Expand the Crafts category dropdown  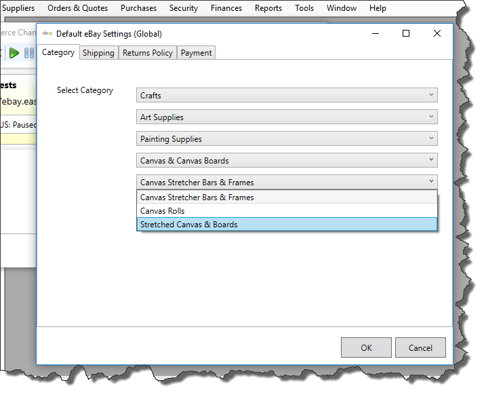287,96
